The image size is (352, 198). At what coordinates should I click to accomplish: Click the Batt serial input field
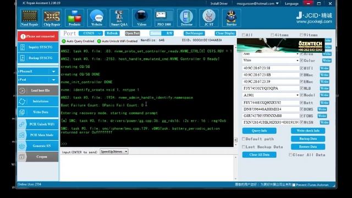point(271,103)
